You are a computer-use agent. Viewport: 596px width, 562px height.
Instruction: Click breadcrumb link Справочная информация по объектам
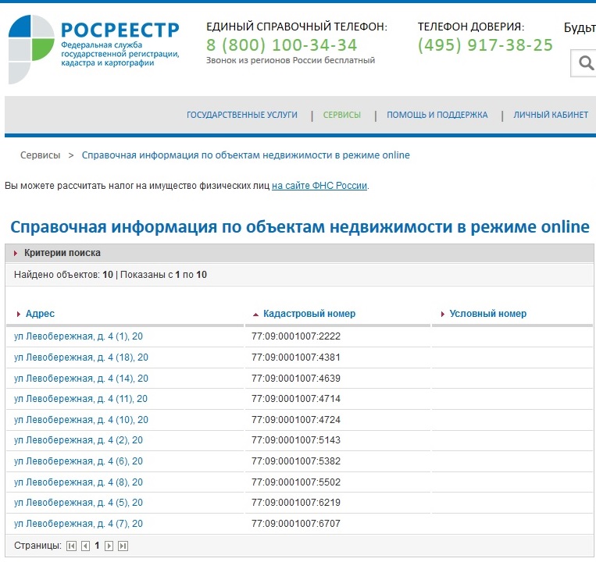[x=245, y=155]
